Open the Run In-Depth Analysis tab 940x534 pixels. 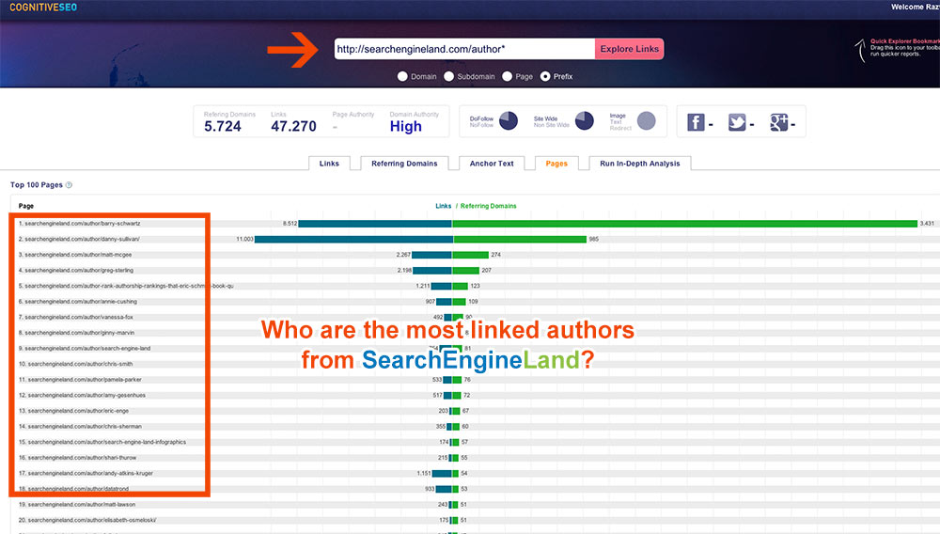tap(639, 163)
